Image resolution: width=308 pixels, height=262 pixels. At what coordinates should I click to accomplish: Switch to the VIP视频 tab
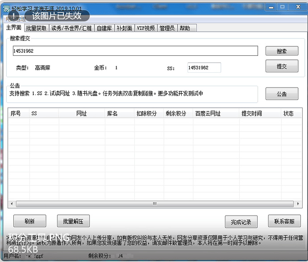click(146, 28)
